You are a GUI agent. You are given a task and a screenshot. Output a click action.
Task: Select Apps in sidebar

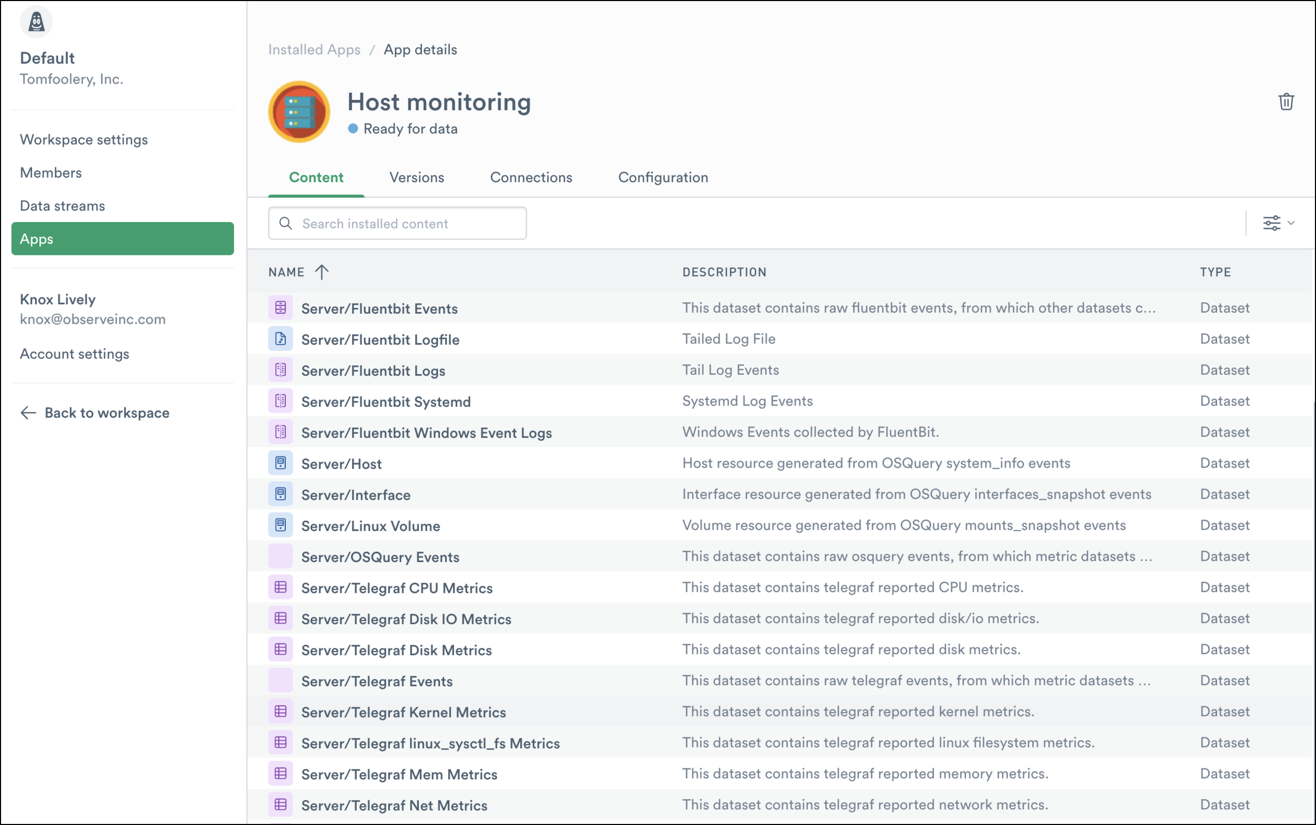[x=123, y=239]
